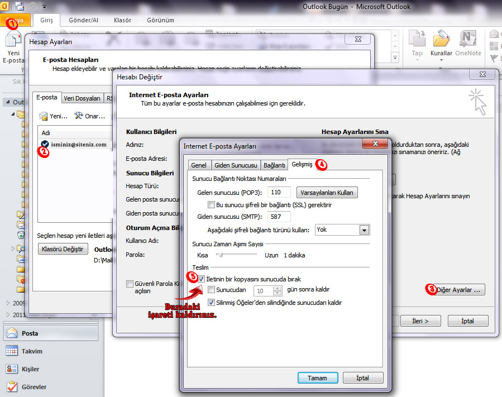
Task: Click POP3 port field 110
Action: [x=279, y=193]
